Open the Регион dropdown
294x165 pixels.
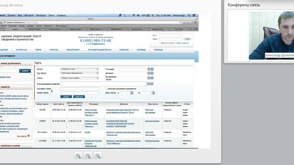point(79,69)
